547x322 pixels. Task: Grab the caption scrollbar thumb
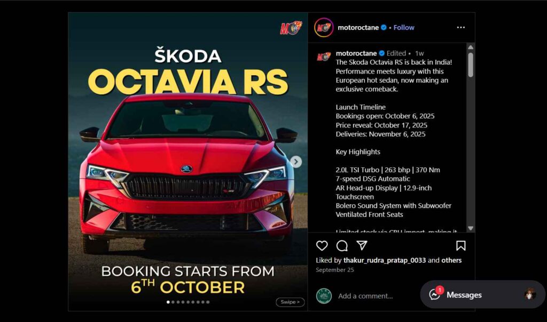click(x=471, y=65)
